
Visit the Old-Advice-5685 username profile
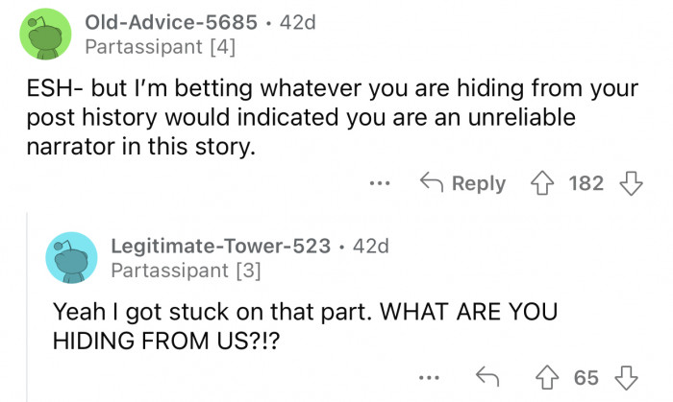[172, 22]
